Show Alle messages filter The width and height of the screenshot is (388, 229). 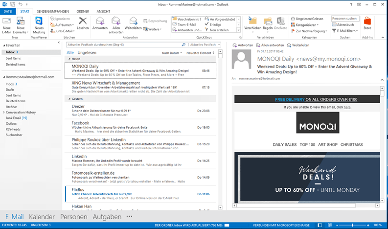(70, 53)
